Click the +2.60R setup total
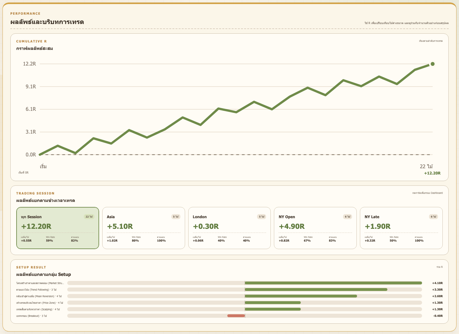Screen dimensions: 459x334 pyautogui.click(x=437, y=296)
